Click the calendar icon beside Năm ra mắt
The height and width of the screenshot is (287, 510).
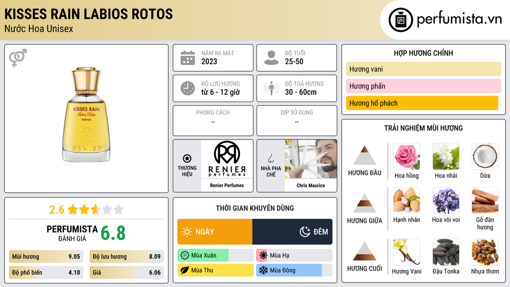pos(188,58)
